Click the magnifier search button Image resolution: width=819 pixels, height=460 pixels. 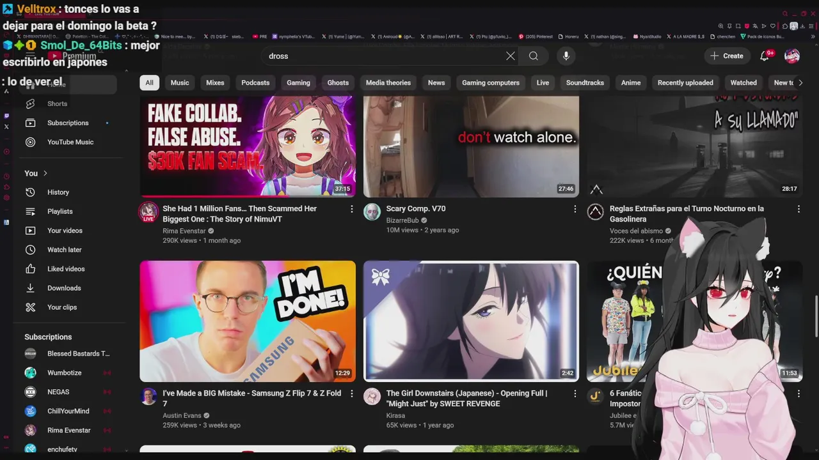[x=533, y=56]
